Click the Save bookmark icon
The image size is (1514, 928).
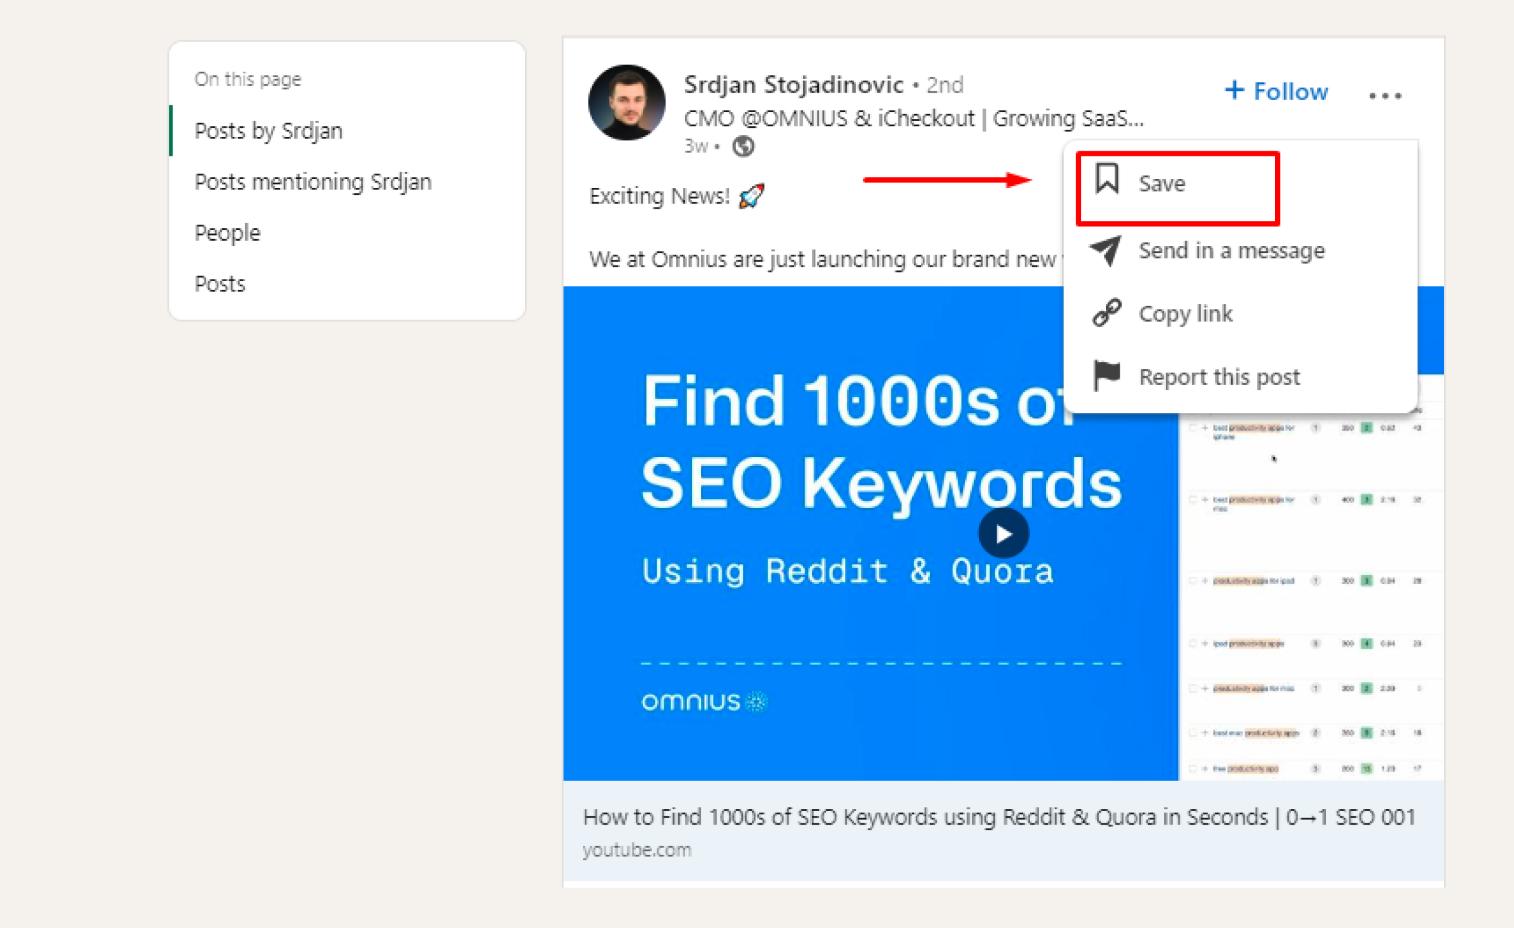1105,180
